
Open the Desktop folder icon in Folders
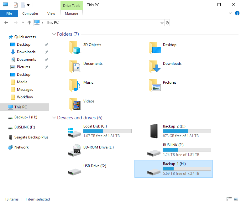(155, 48)
